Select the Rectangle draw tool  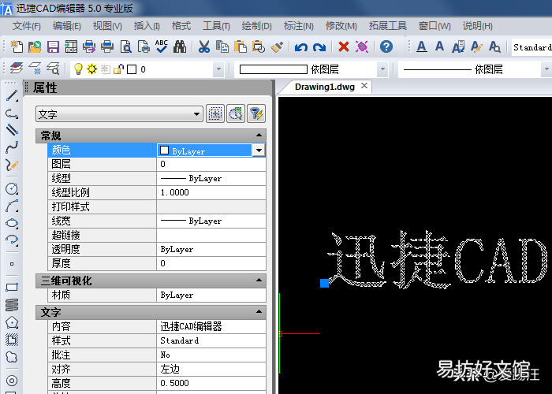(x=12, y=287)
